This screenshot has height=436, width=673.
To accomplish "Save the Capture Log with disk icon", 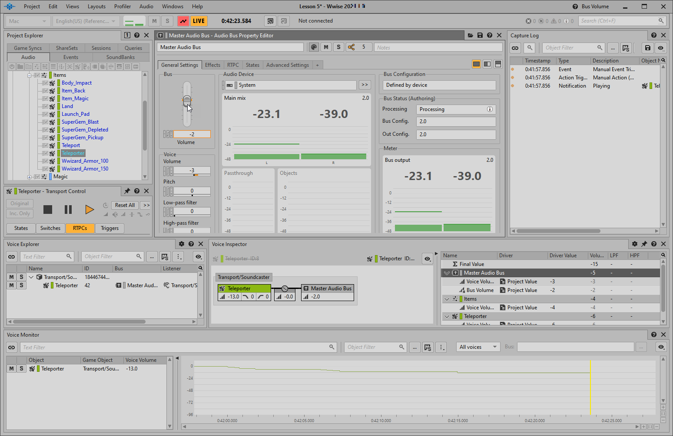I will (x=647, y=48).
